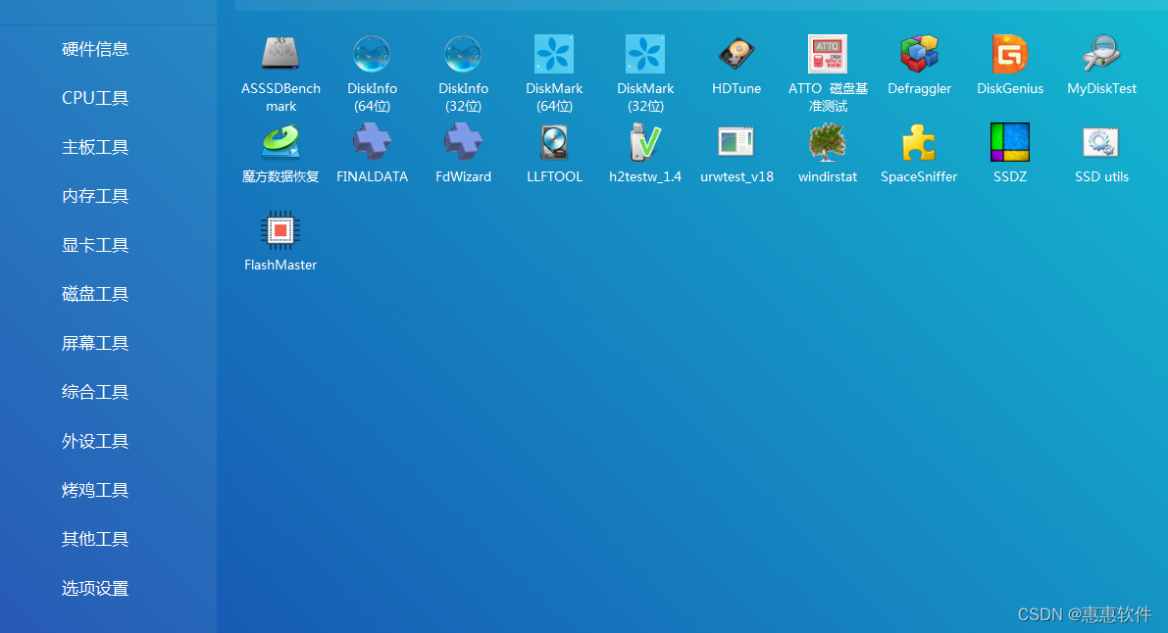
Task: Launch urwtest_v18 icon
Action: tap(736, 142)
